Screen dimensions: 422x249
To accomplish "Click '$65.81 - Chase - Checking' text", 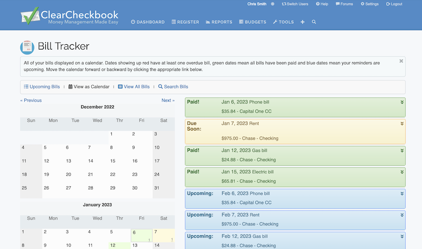I will (x=248, y=181).
